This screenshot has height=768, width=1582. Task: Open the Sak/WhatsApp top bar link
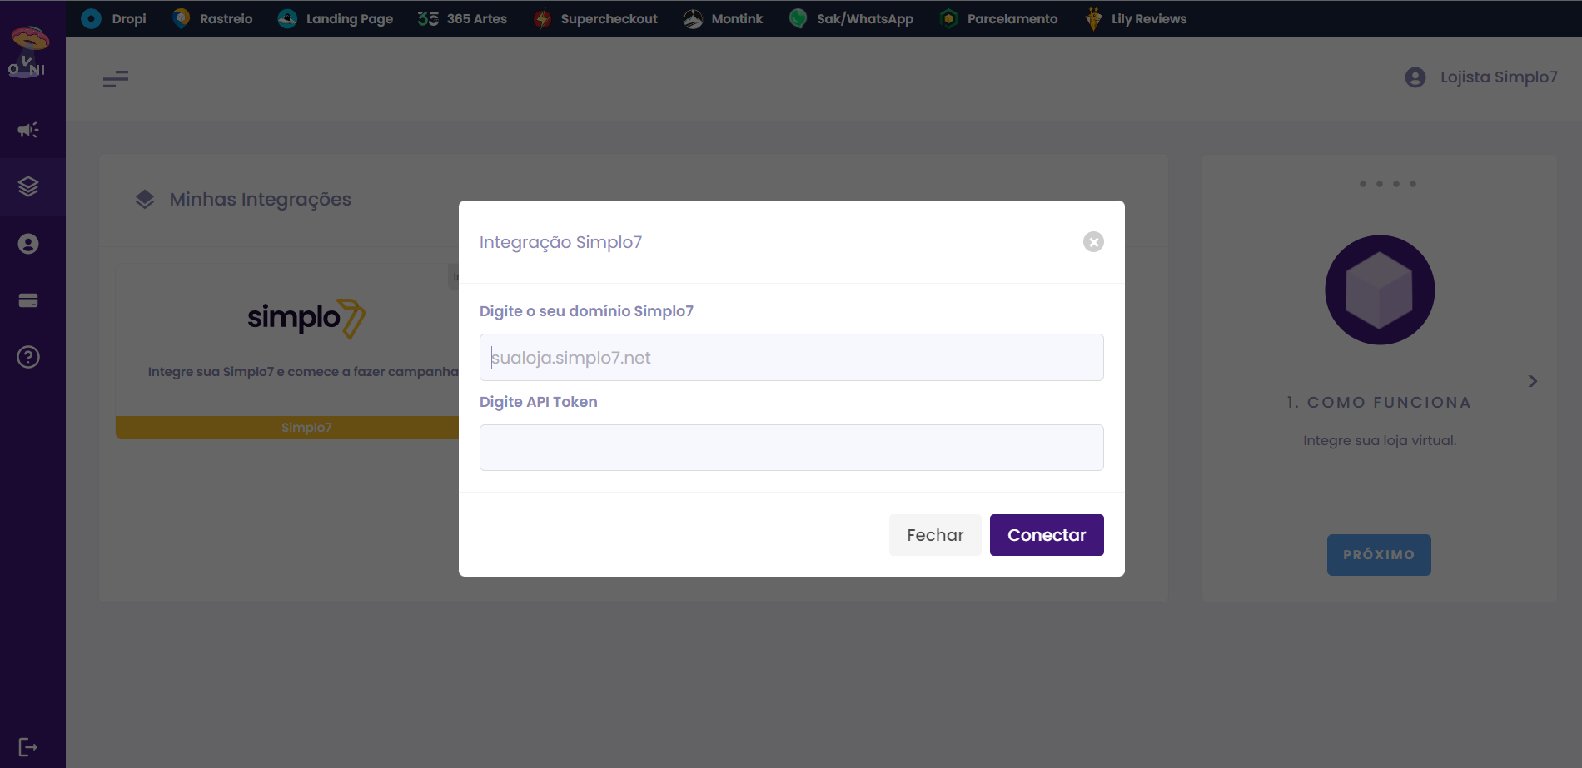[851, 18]
